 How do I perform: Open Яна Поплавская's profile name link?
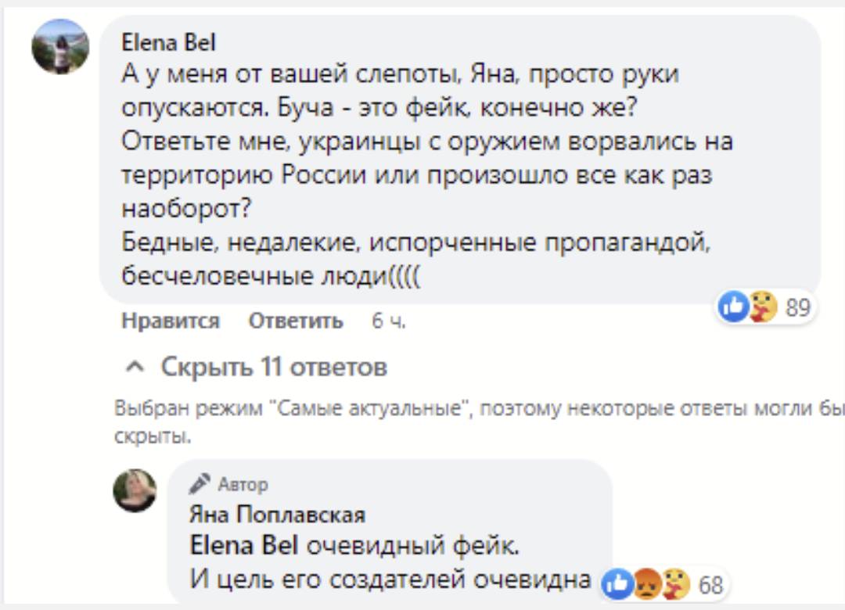click(x=277, y=514)
